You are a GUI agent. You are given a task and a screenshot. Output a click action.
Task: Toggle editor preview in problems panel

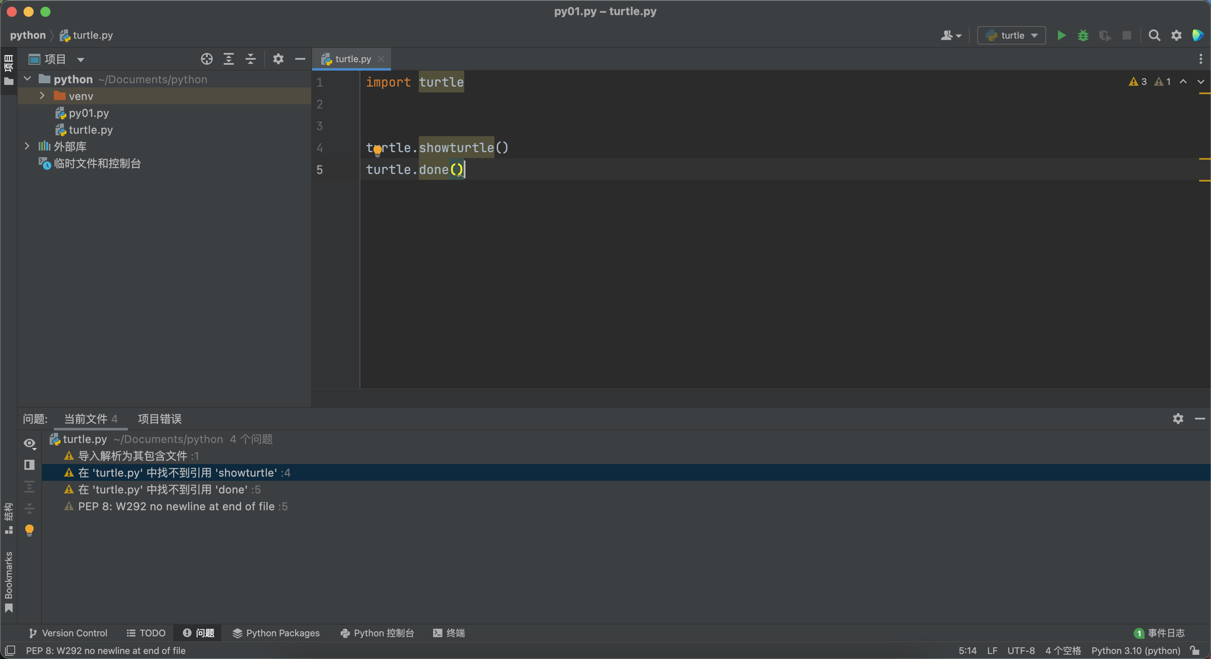29,464
